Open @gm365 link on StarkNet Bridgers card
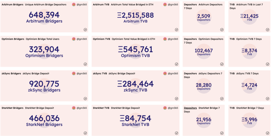This screenshot has height=136, width=272. (x=81, y=108)
